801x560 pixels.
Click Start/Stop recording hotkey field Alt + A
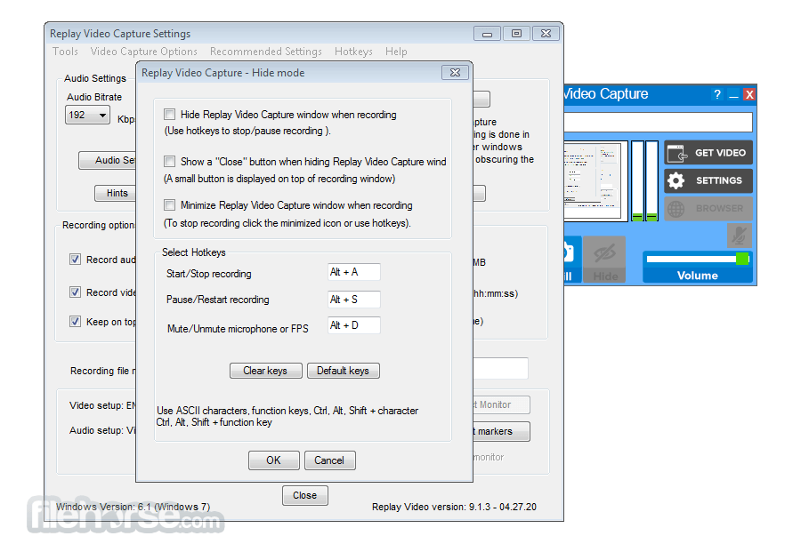(354, 272)
